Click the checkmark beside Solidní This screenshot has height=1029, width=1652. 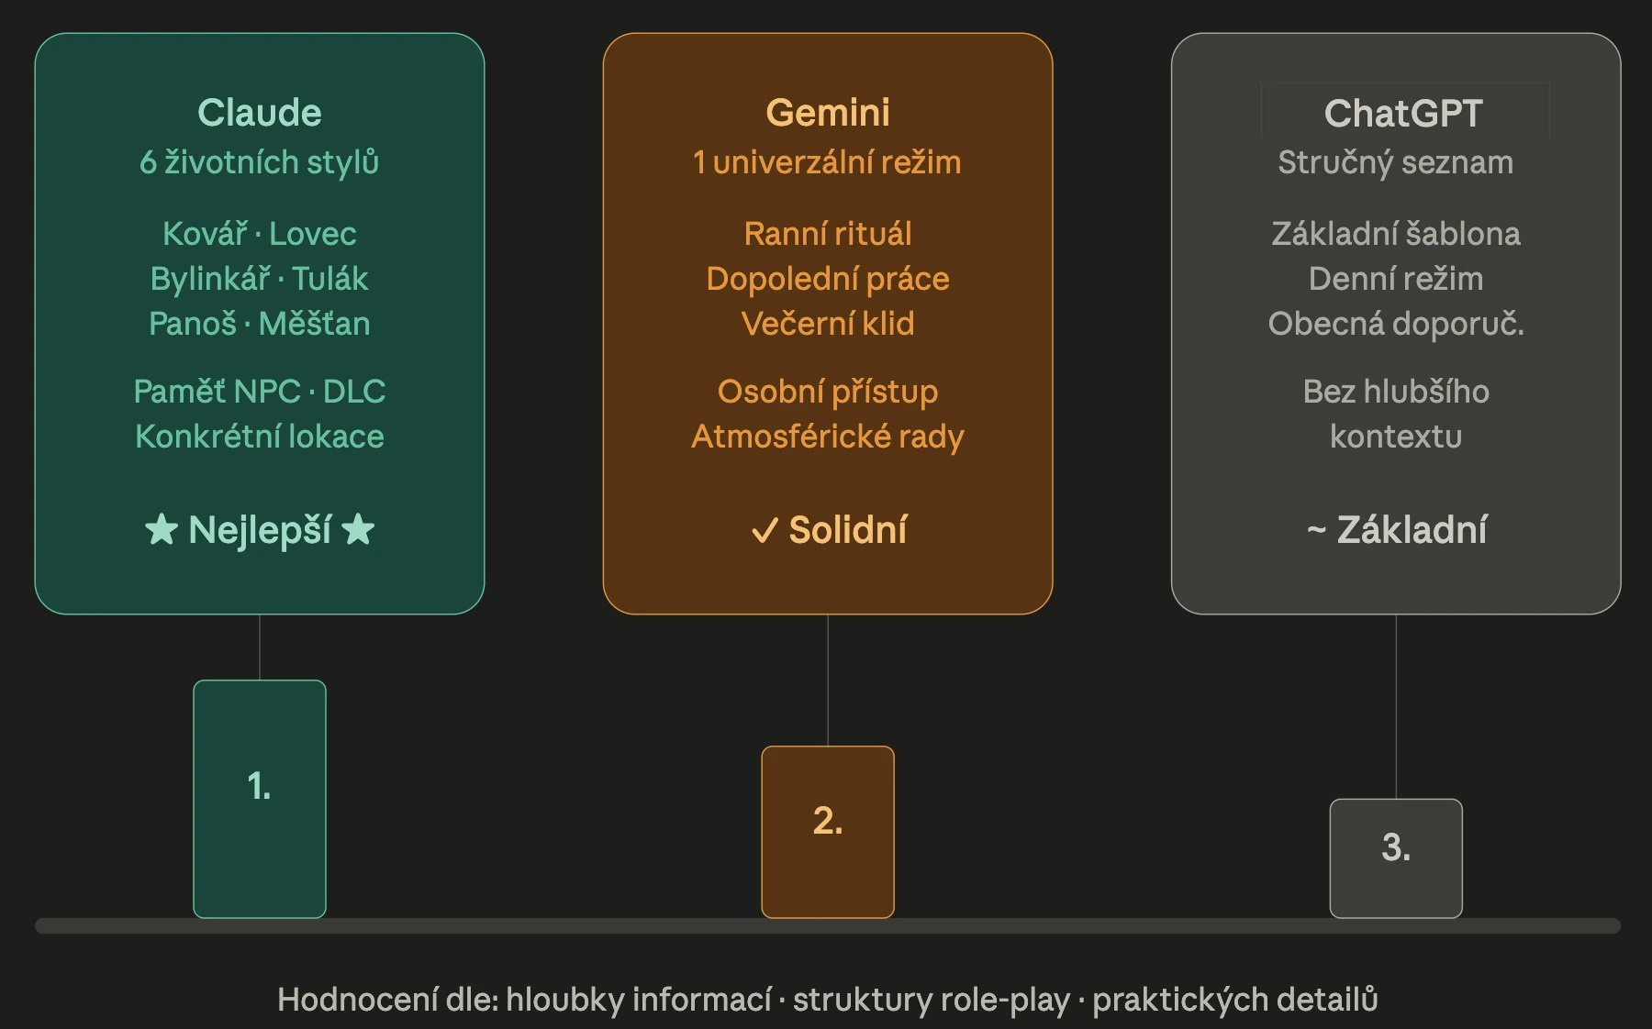[765, 531]
